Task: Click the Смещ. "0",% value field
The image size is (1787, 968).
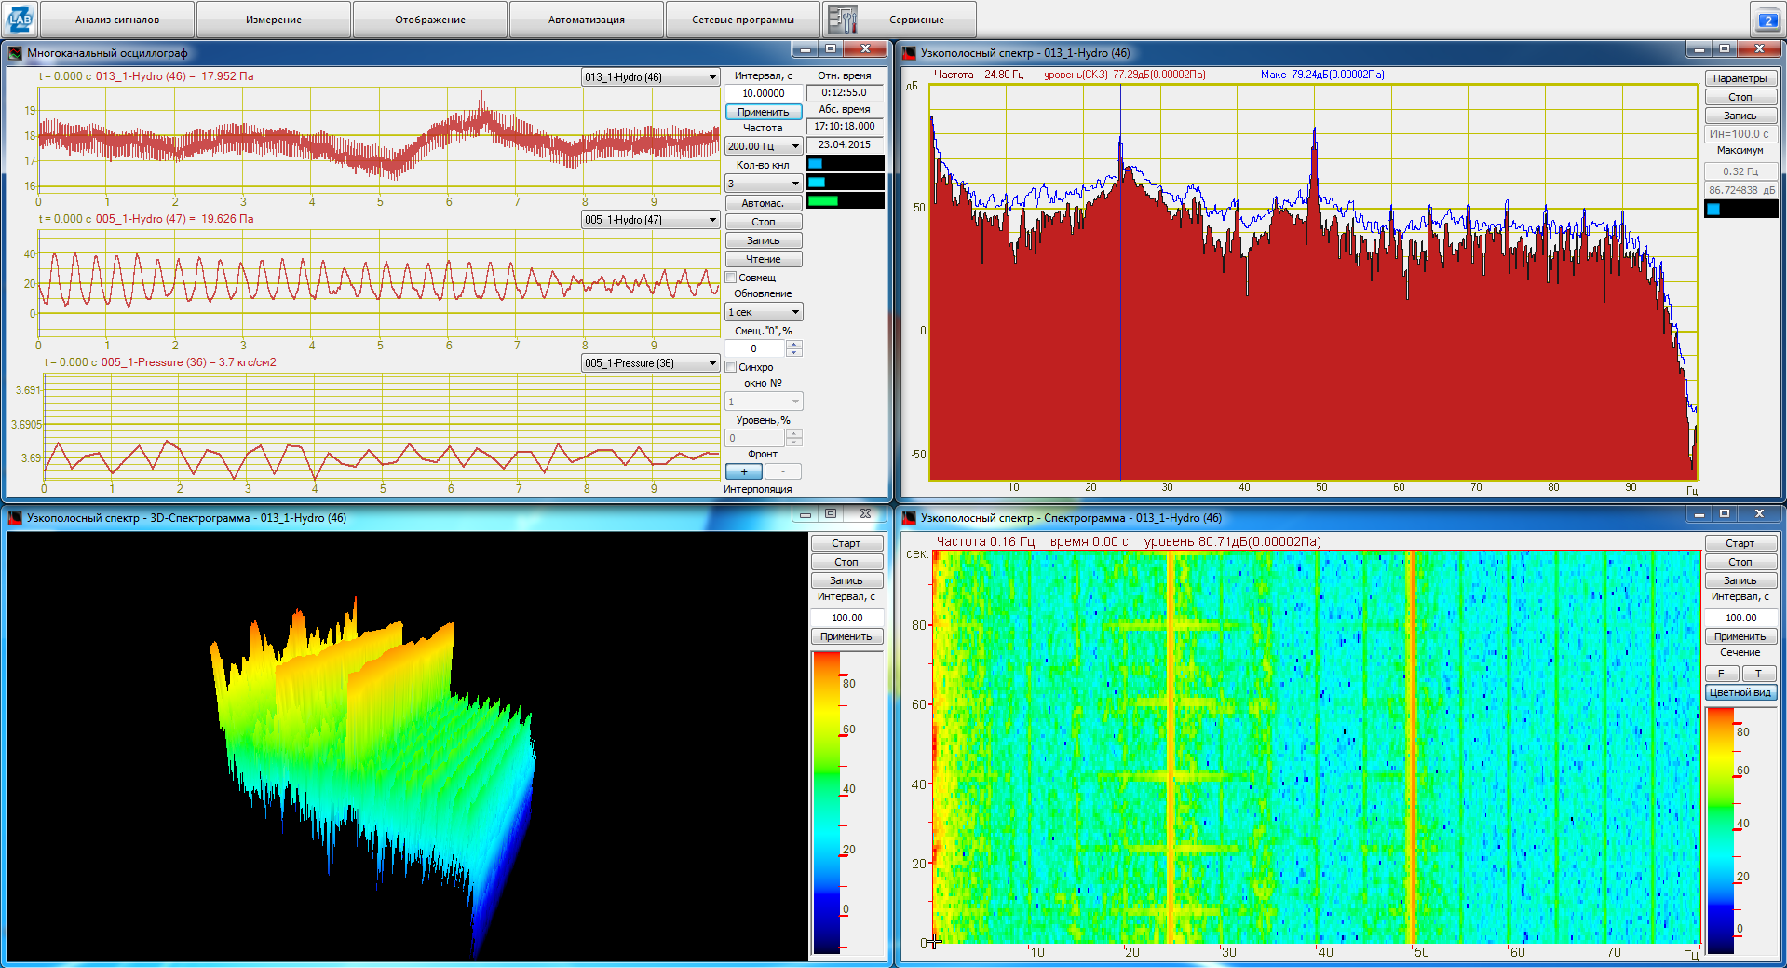Action: point(755,348)
